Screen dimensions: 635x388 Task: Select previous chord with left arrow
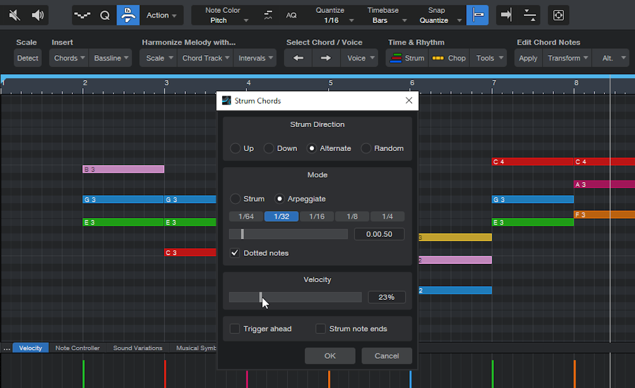[x=298, y=58]
